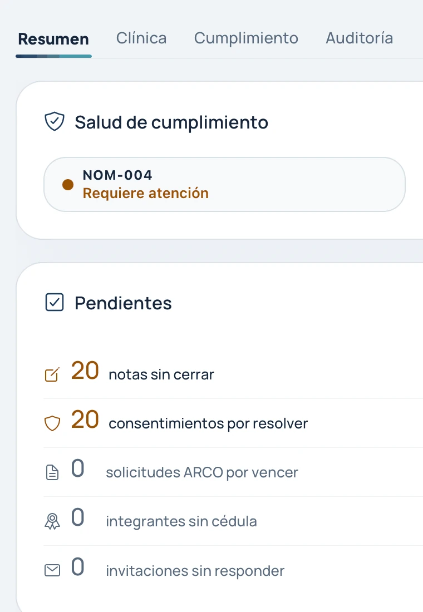The image size is (423, 612).
Task: Click the award ribbon icon for integrantes sin cédula
Action: 52,521
